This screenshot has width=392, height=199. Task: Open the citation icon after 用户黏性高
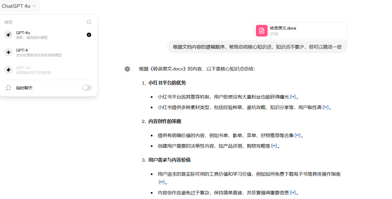pos(326,107)
